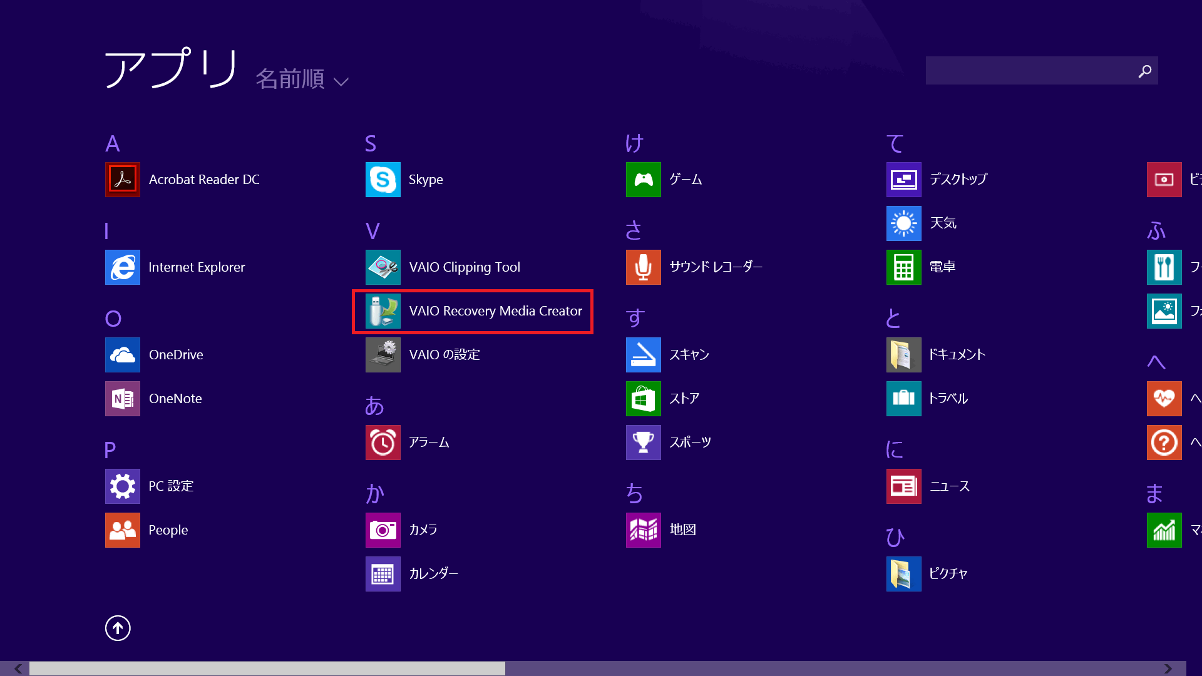Open the ドキュメント folder icon

click(x=904, y=355)
